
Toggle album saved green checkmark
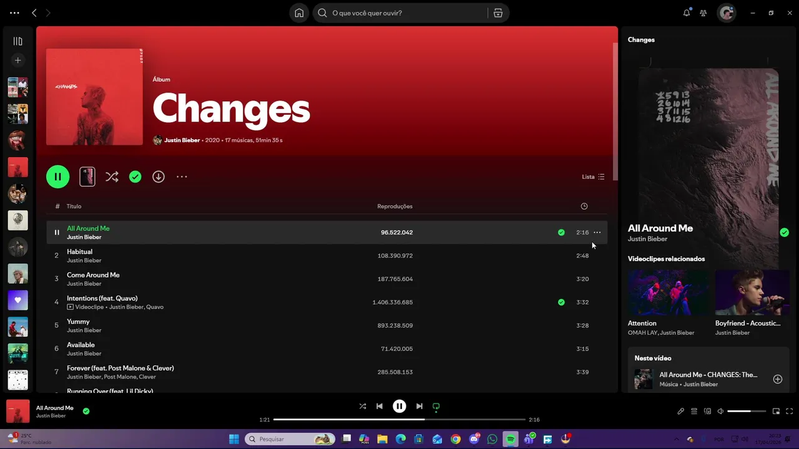tap(135, 176)
